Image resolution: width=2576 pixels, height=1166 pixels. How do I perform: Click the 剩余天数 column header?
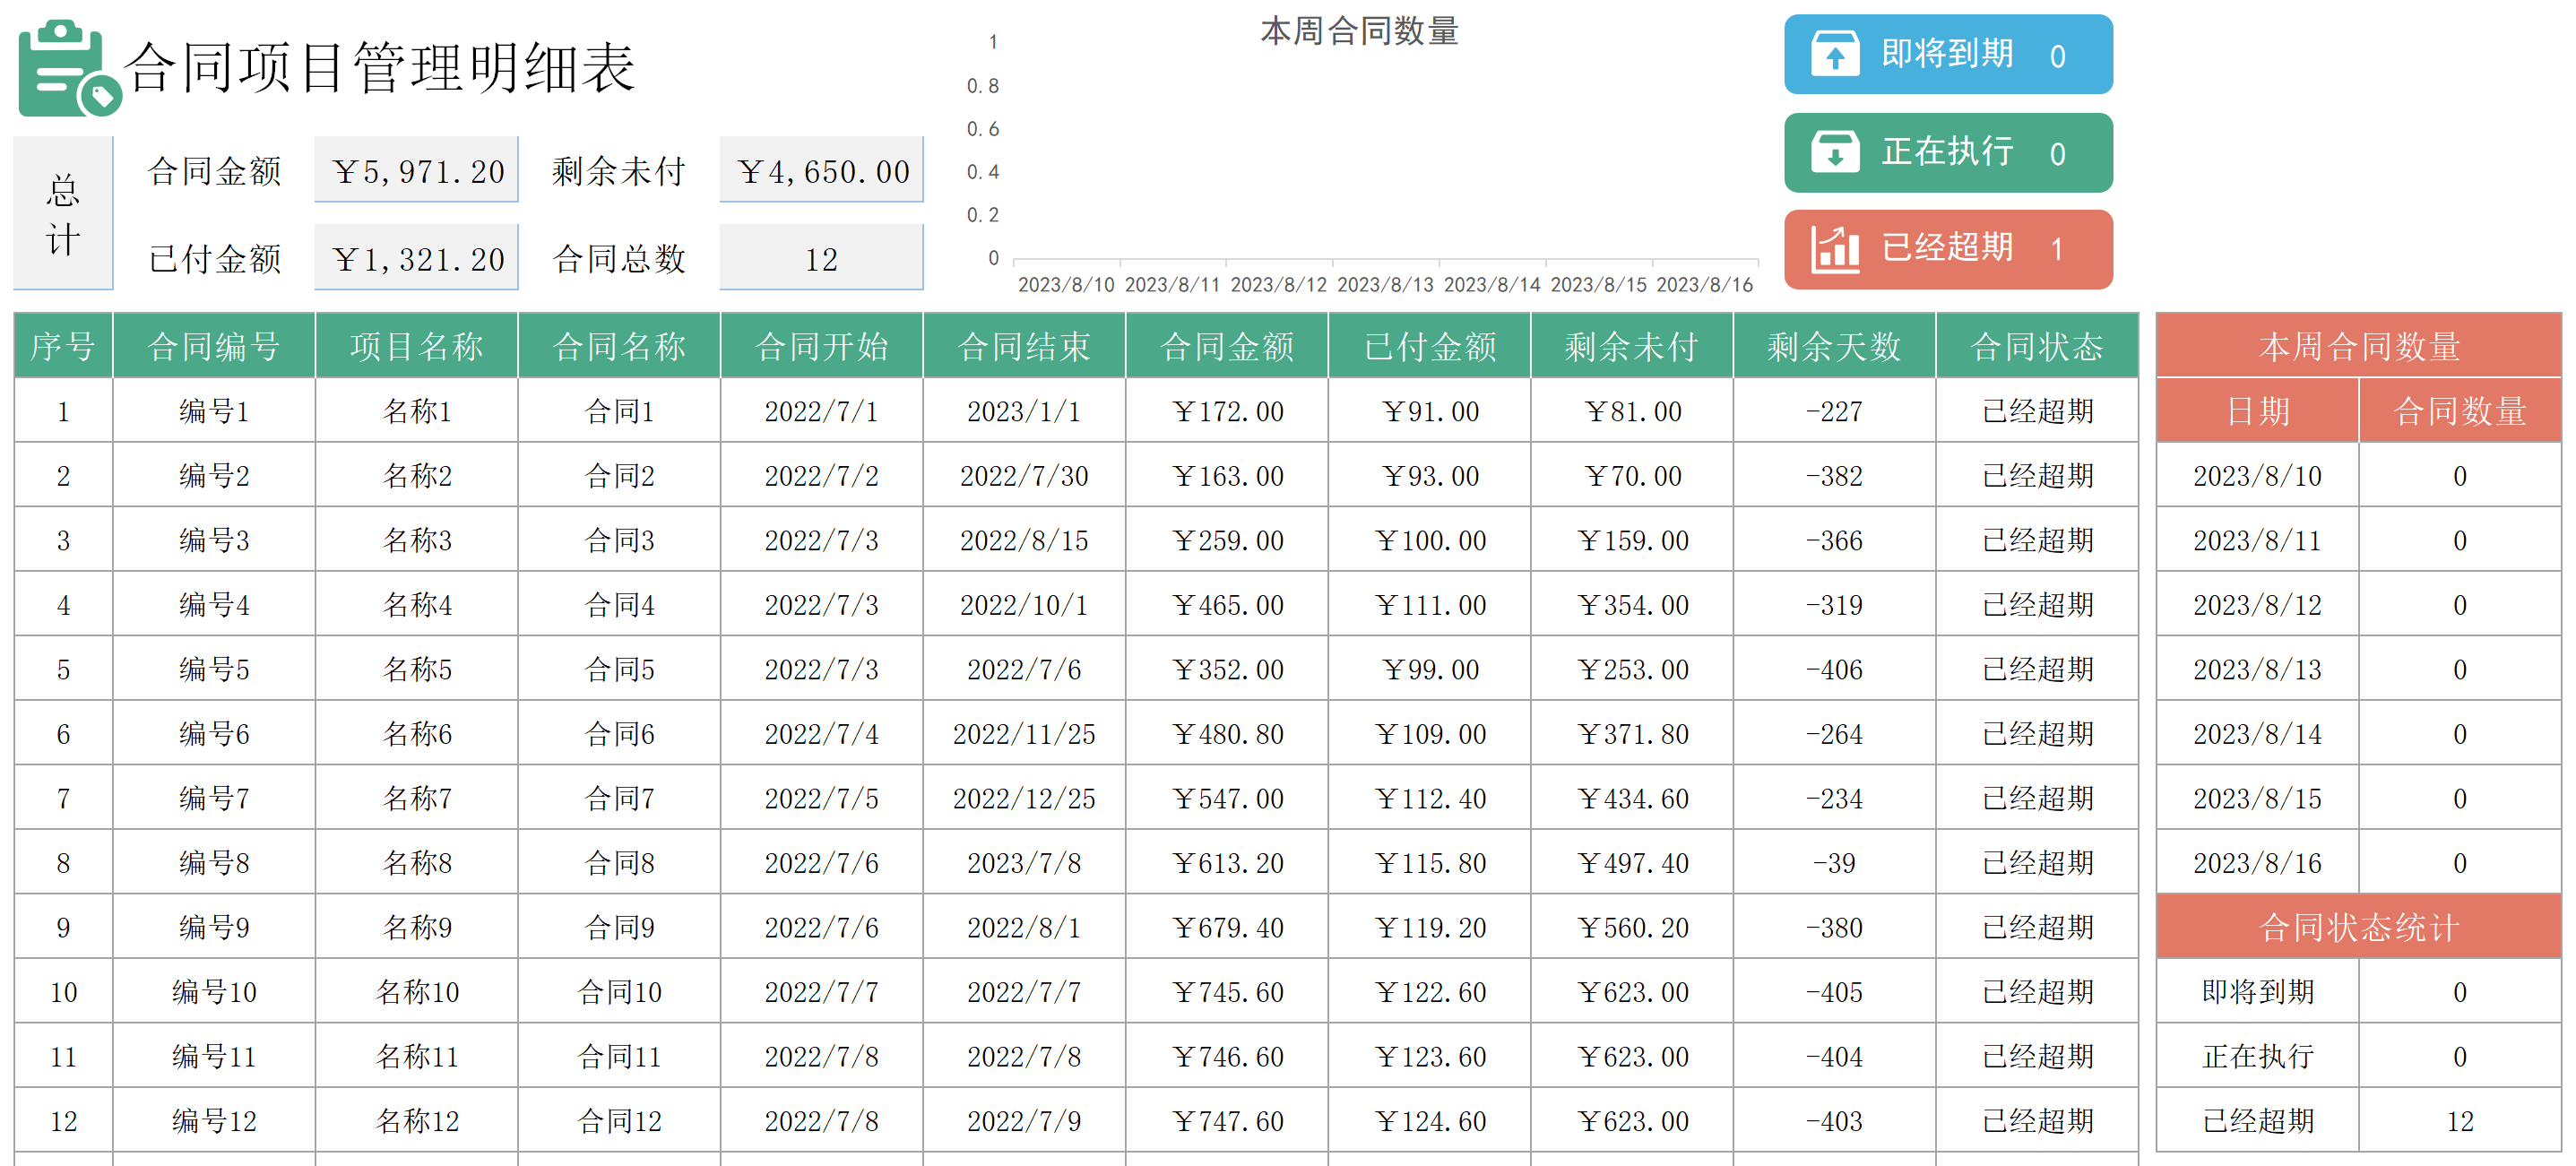pos(1834,346)
